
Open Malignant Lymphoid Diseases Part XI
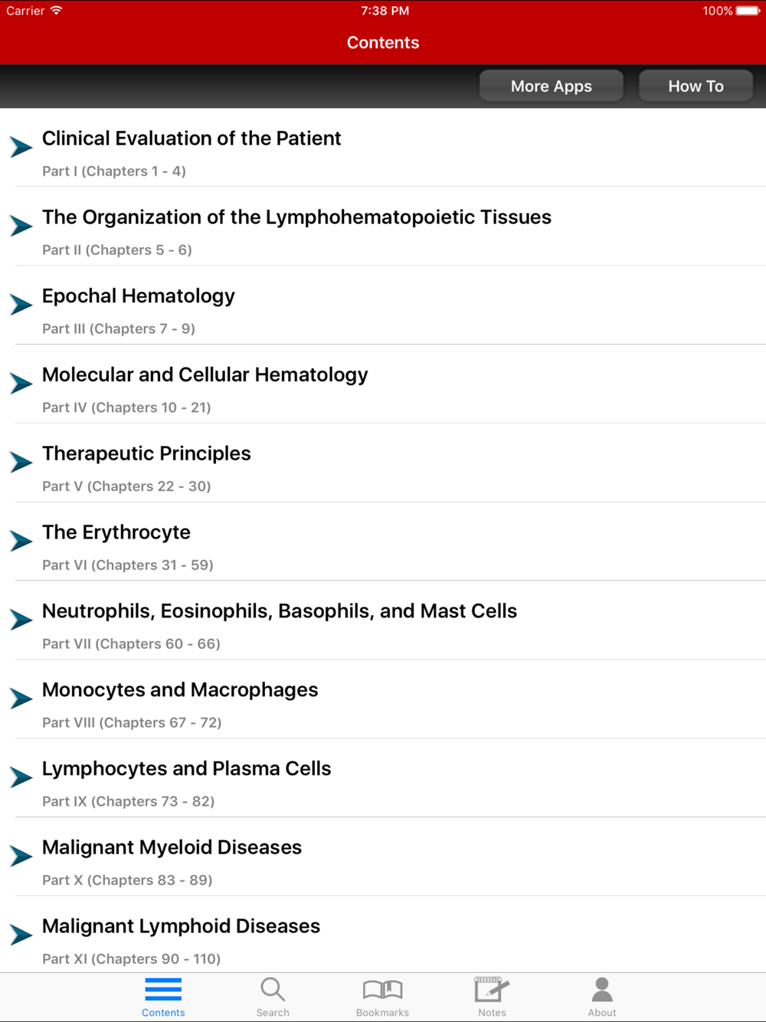(x=383, y=935)
